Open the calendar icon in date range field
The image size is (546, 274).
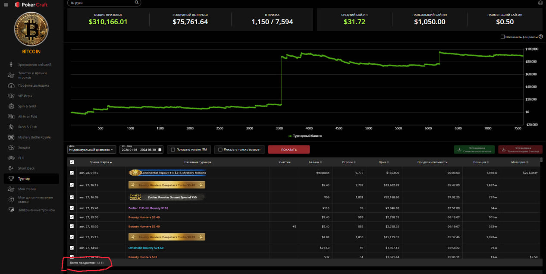pos(160,150)
